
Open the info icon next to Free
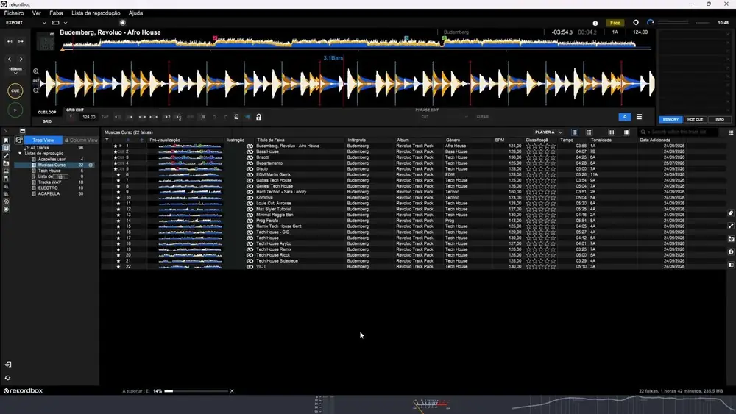click(595, 23)
